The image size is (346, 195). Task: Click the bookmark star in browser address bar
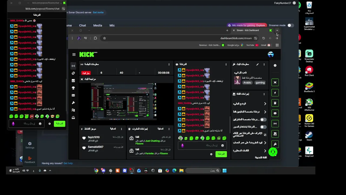click(104, 38)
